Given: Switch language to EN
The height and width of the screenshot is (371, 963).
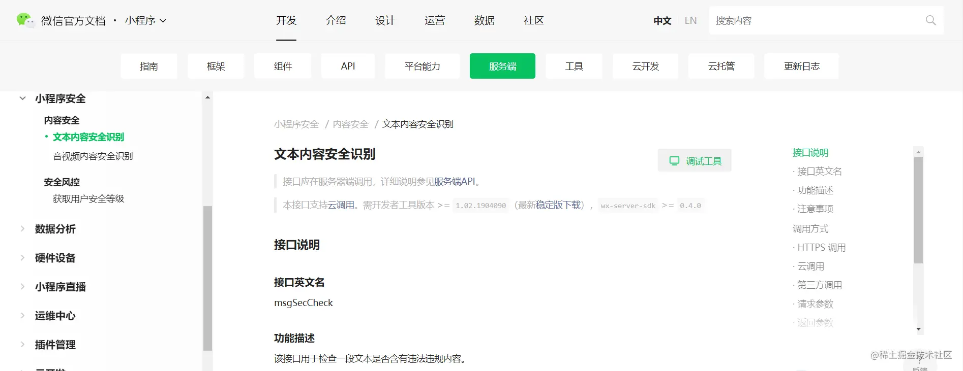Looking at the screenshot, I should tap(690, 20).
